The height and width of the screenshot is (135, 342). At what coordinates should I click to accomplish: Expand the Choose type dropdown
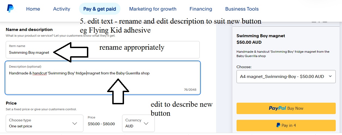pyautogui.click(x=44, y=123)
